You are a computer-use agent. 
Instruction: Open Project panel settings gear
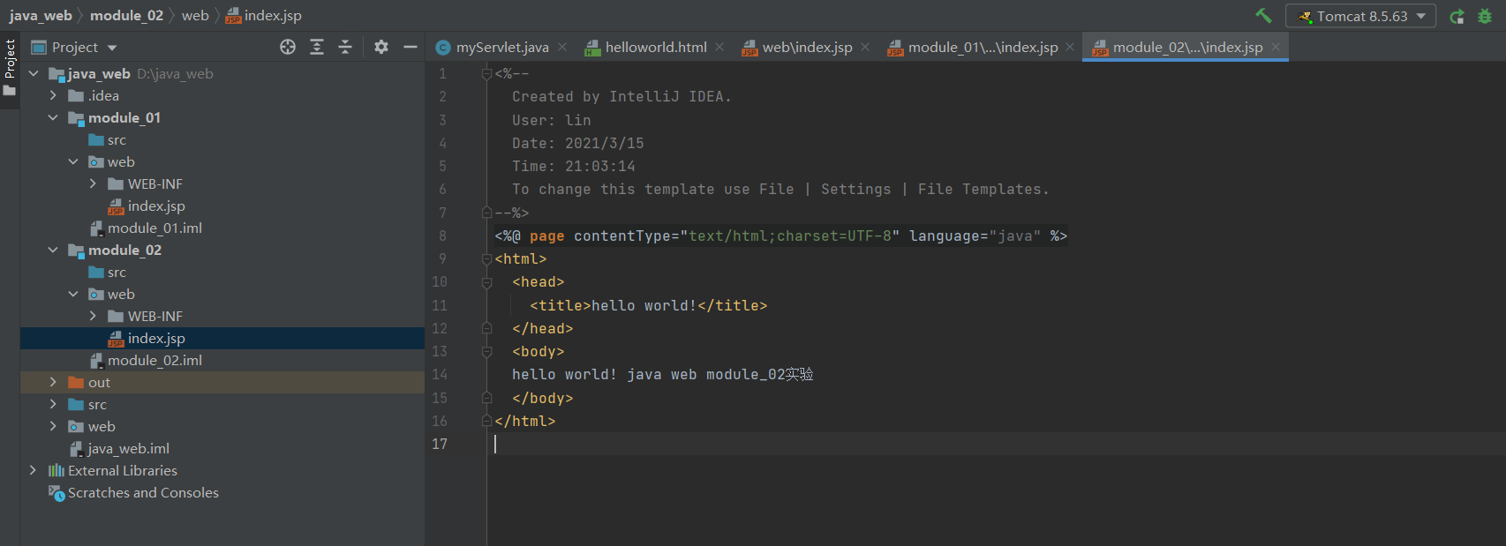tap(381, 47)
